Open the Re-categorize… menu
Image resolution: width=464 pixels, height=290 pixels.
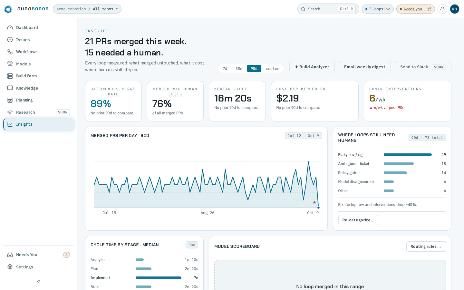click(358, 220)
